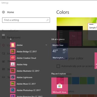Click the Settings Home gear icon

click(x=4, y=12)
